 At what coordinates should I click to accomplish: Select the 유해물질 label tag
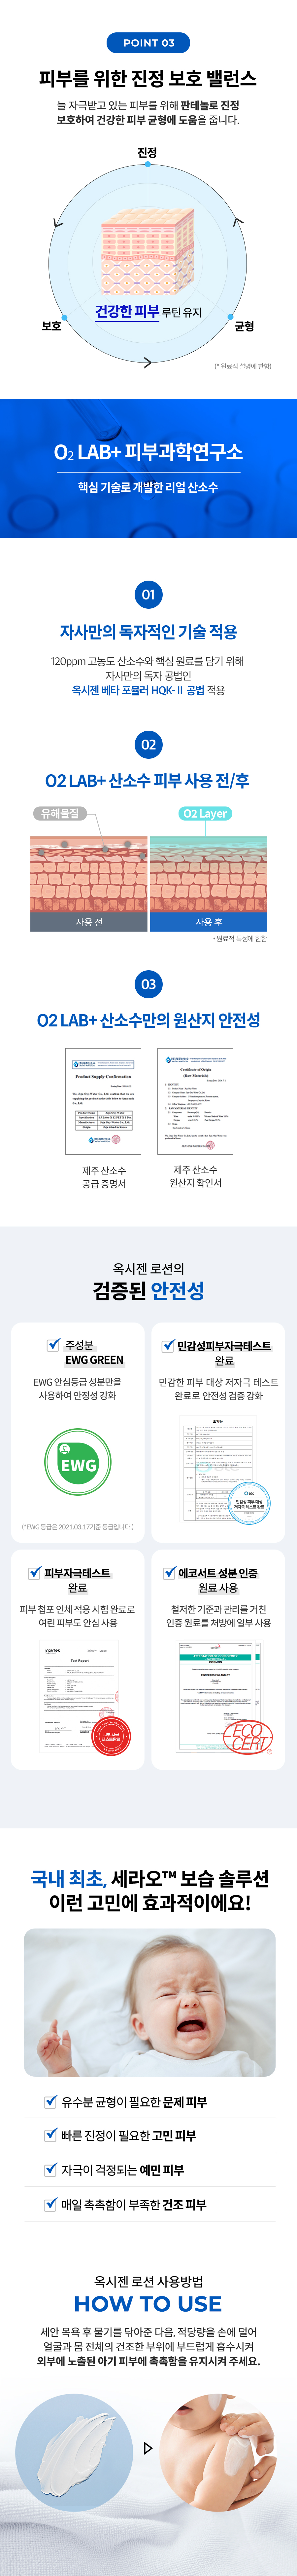pos(59,813)
